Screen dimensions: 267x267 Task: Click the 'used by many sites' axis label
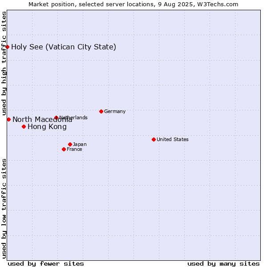[x=223, y=264]
